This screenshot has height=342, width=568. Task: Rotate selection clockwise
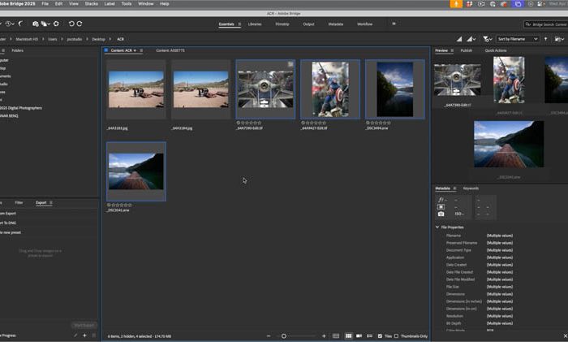80,24
